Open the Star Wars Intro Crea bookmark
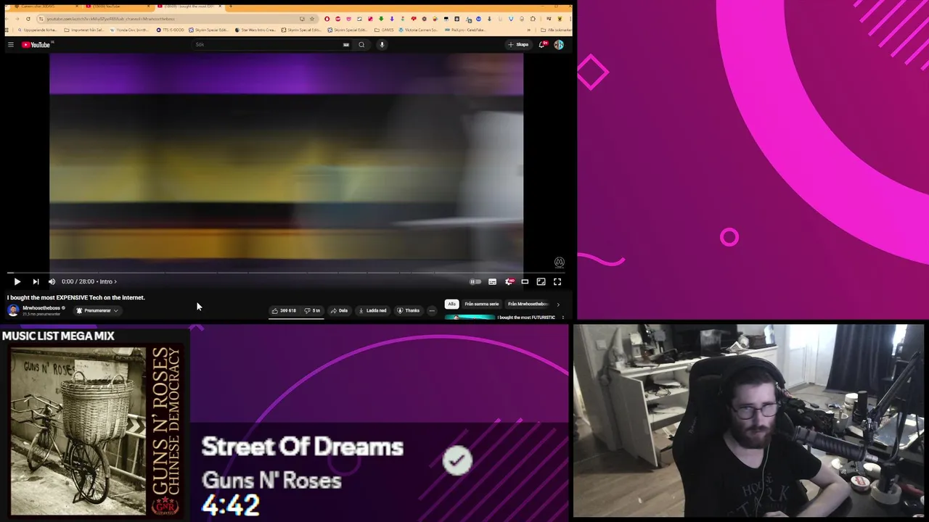Screen dimensions: 929x522 [x=255, y=30]
